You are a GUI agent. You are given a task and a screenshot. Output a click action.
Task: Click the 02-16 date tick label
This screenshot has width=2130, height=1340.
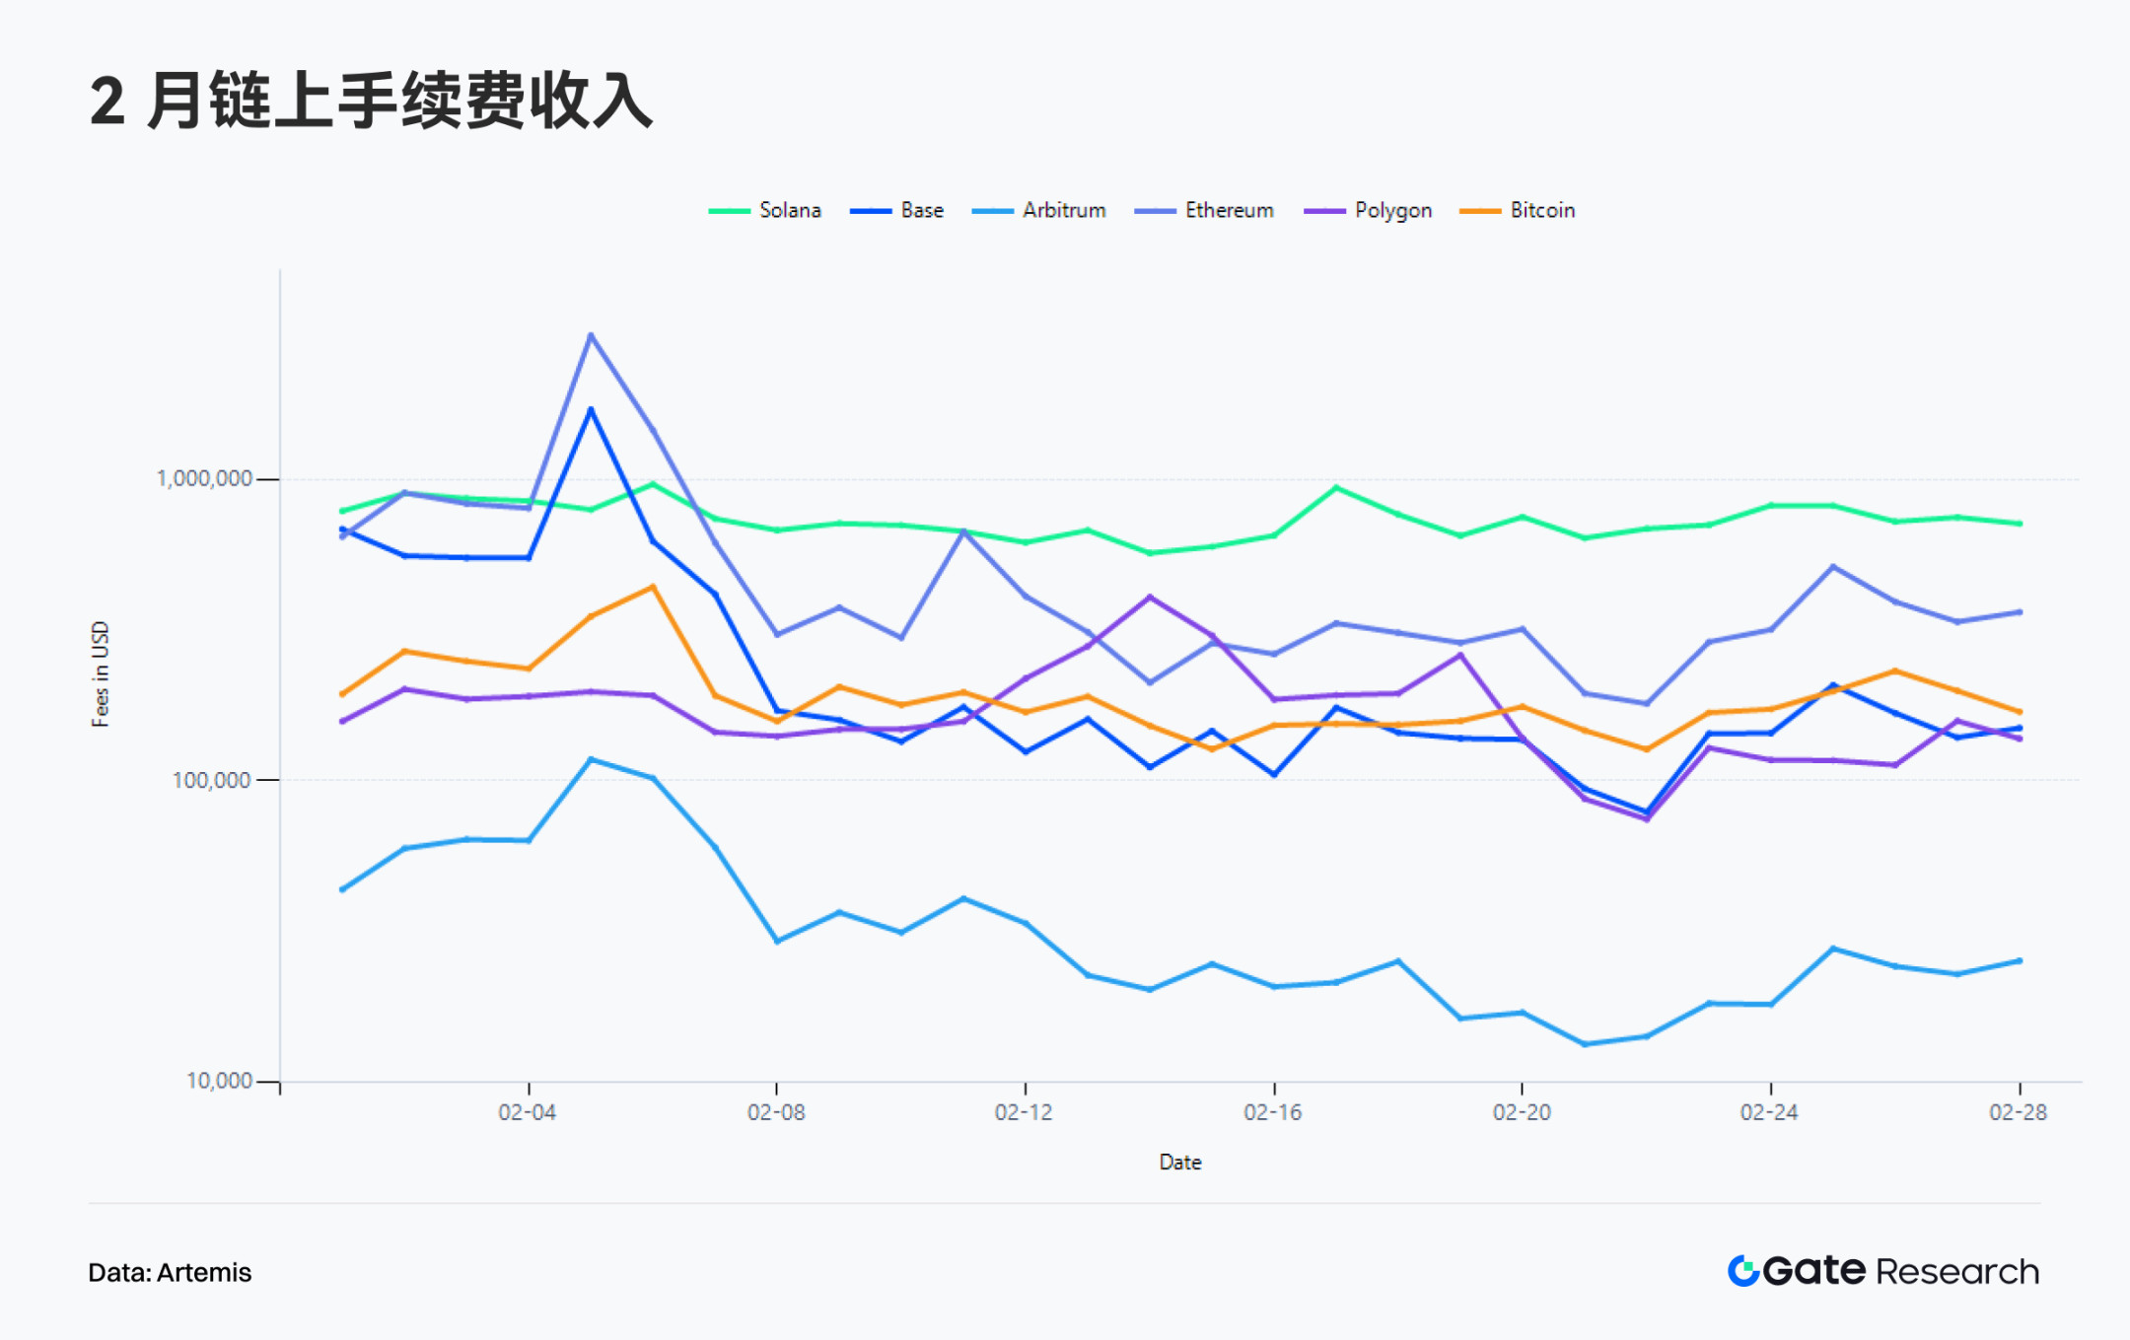(x=1272, y=1112)
